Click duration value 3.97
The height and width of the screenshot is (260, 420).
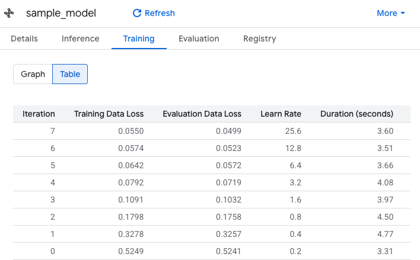(x=385, y=200)
